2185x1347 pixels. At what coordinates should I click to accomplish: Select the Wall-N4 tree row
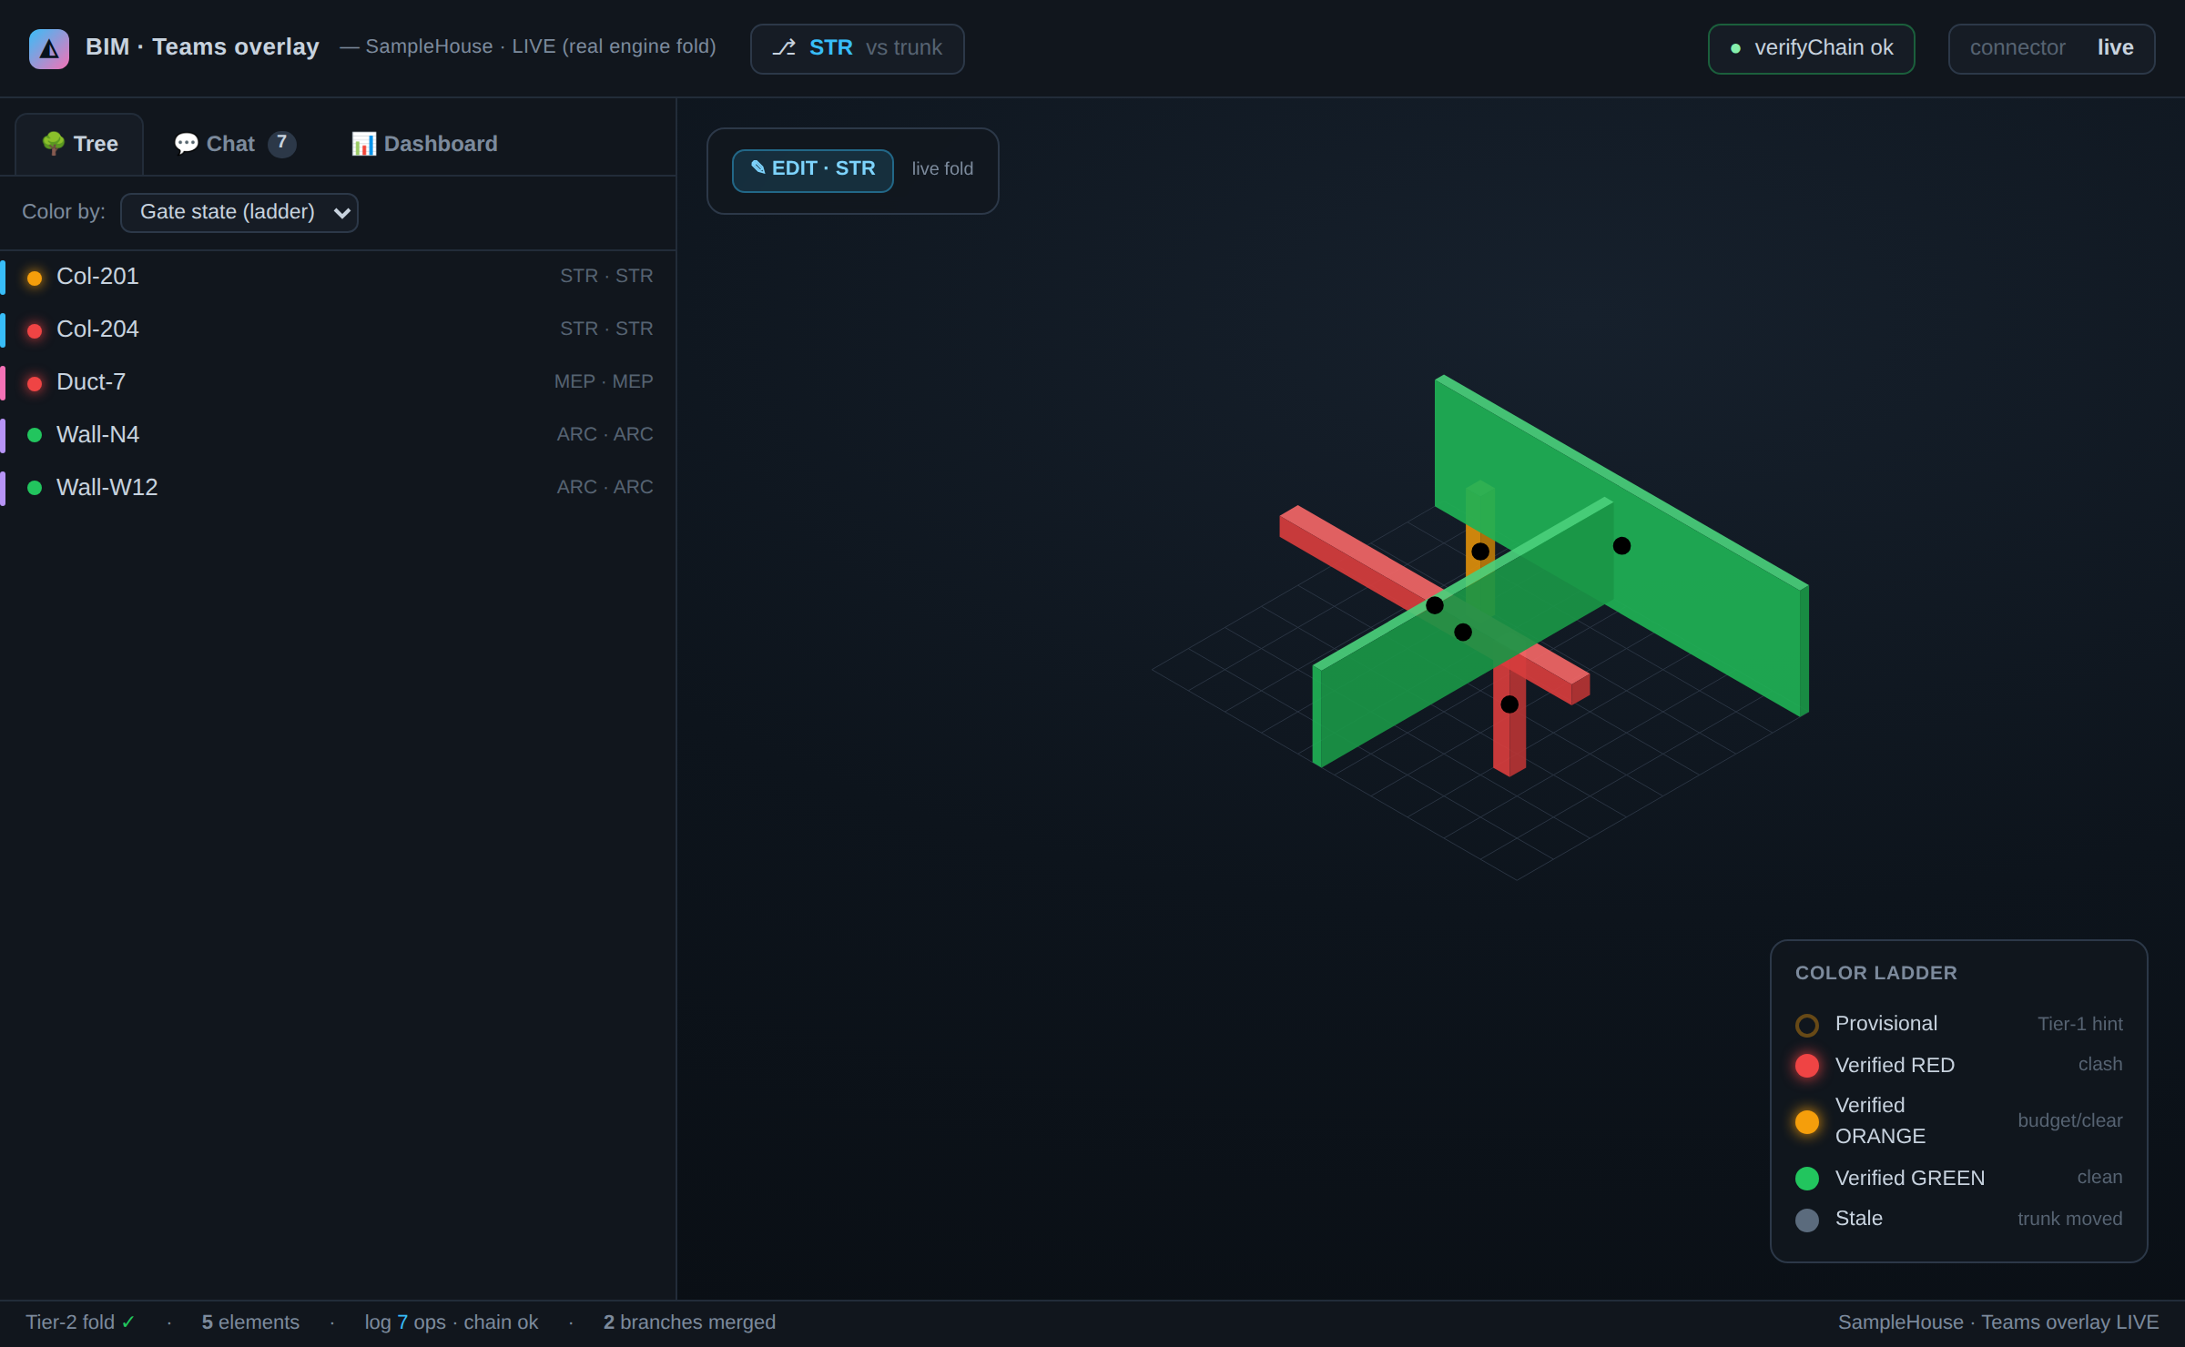click(x=338, y=435)
